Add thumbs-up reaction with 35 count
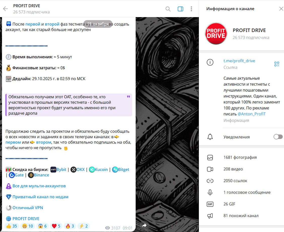The height and width of the screenshot is (232, 284). coord(12,226)
